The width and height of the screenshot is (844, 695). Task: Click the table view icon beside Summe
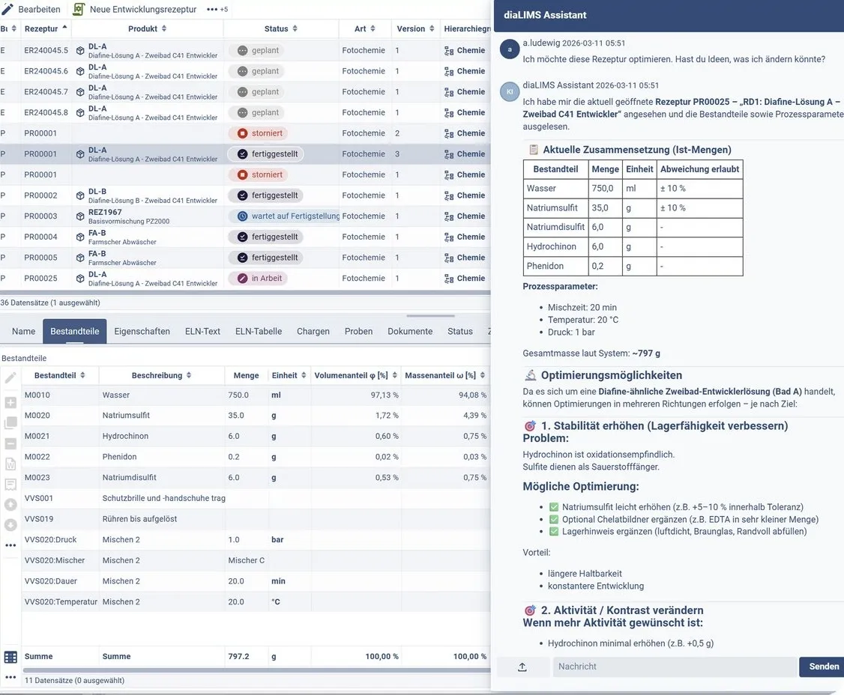point(10,657)
